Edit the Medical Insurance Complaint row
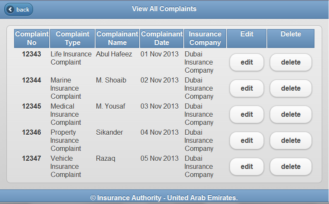Image resolution: width=329 pixels, height=204 pixels. [247, 115]
